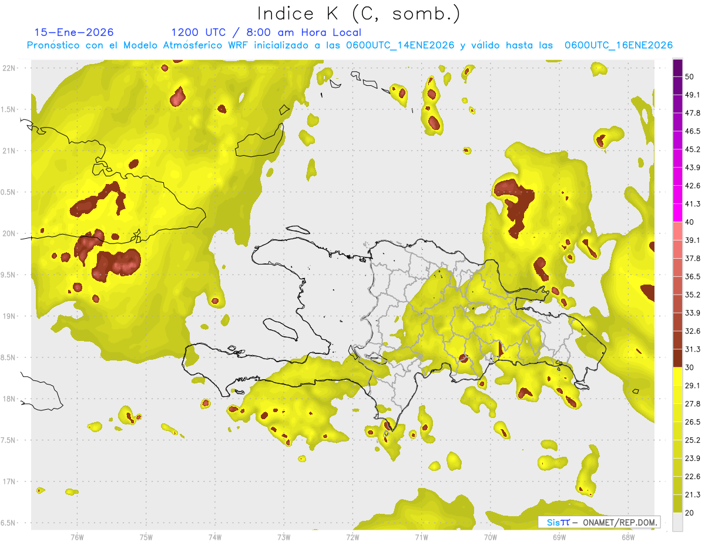Click the 76W longitude label
The image size is (705, 545).
tap(77, 537)
